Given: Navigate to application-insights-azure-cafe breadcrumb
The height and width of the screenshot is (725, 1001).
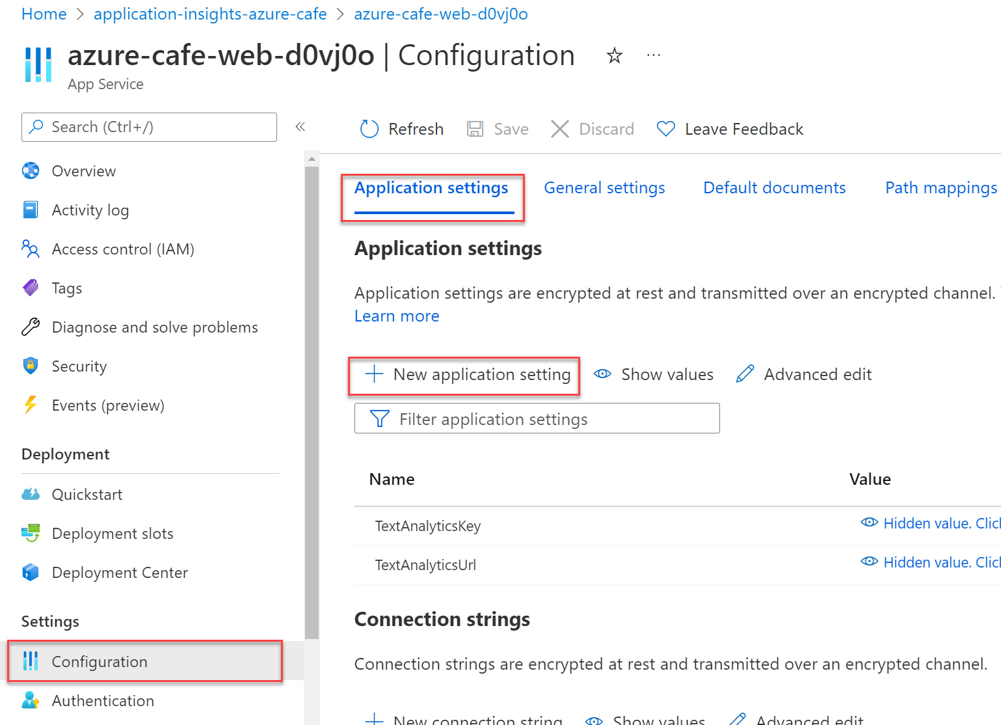Looking at the screenshot, I should [x=210, y=14].
